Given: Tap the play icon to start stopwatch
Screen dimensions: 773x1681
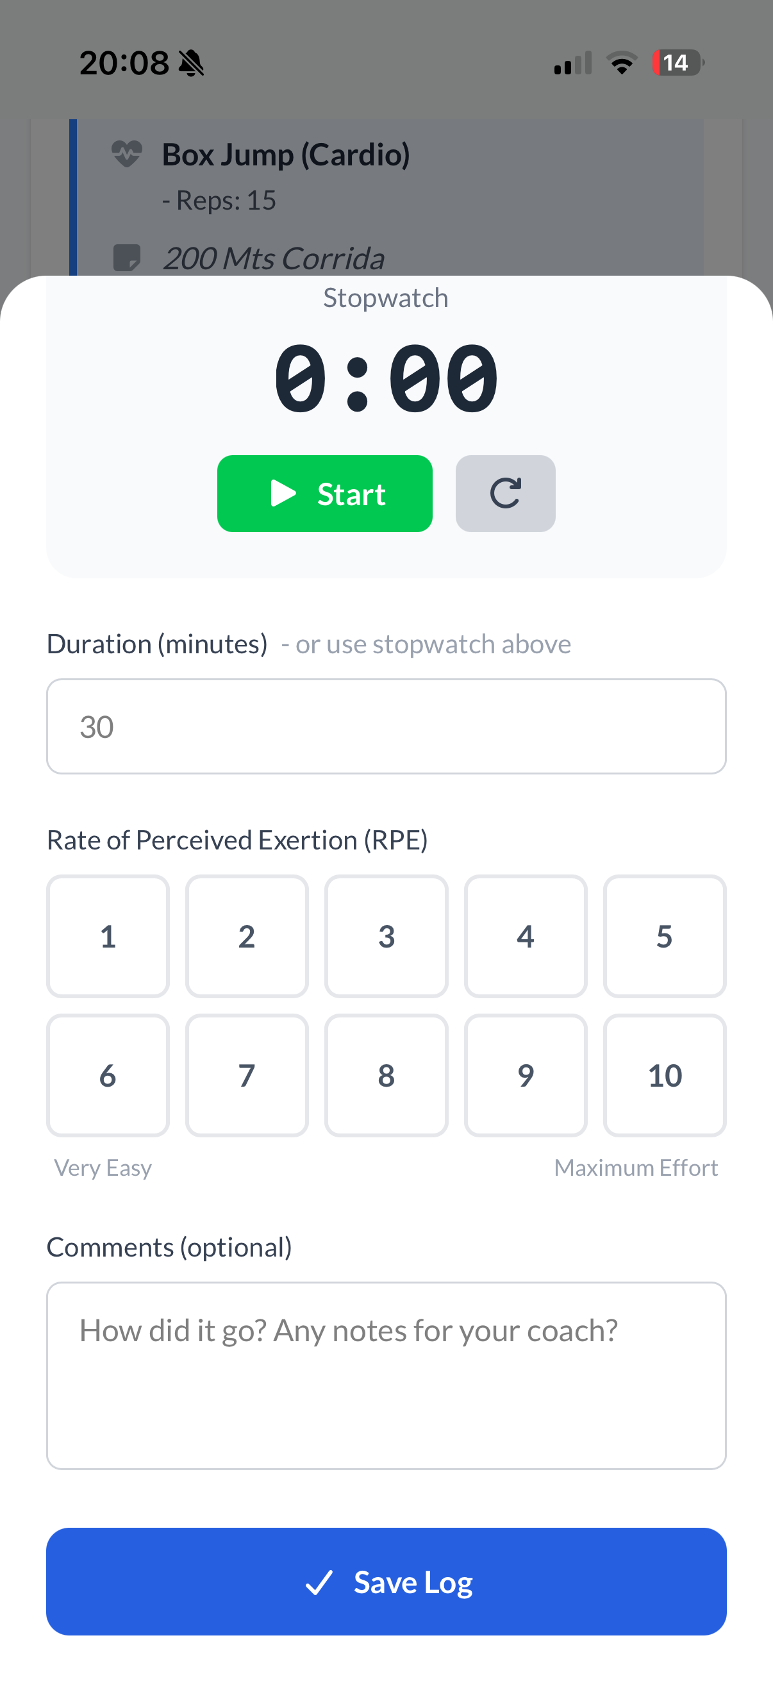Looking at the screenshot, I should 283,494.
